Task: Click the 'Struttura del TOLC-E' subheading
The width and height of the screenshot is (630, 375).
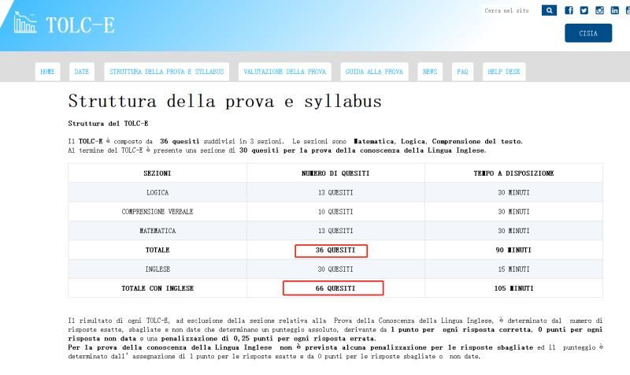Action: pyautogui.click(x=108, y=124)
